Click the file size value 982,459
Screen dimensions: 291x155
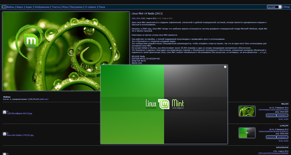(285, 104)
